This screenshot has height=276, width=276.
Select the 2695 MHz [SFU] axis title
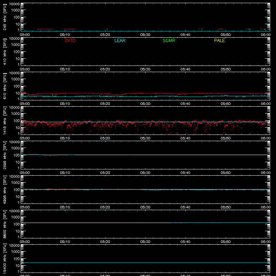4,155
